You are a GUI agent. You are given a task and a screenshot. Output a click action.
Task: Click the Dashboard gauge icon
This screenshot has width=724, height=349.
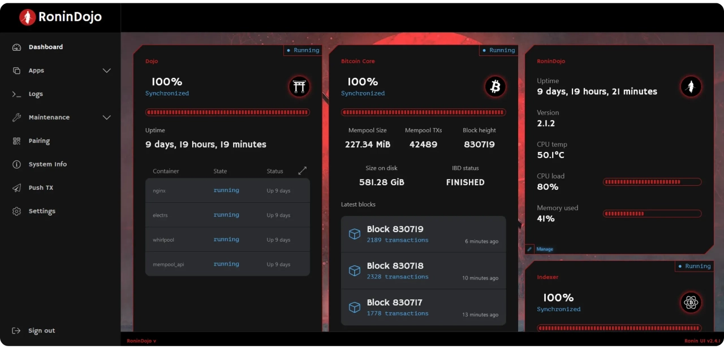pos(17,47)
